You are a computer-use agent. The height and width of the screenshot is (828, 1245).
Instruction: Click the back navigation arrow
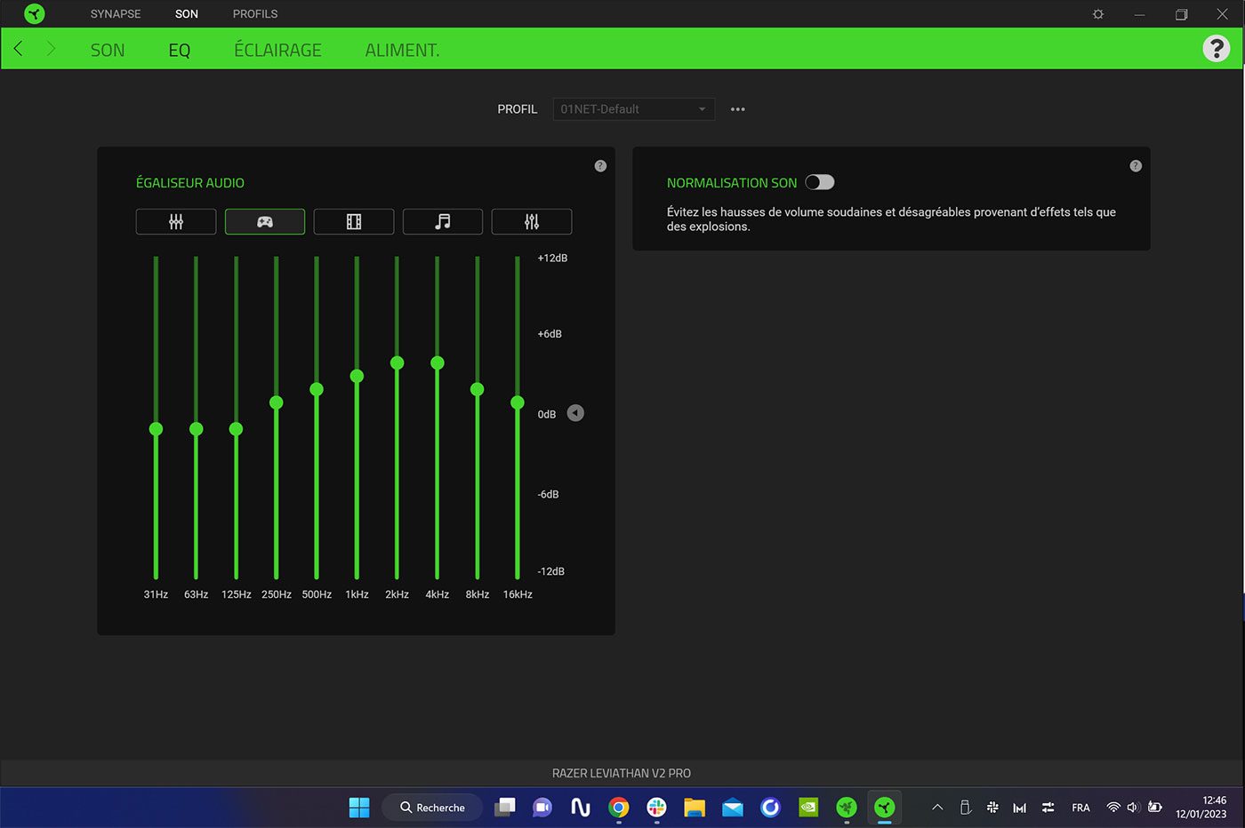[19, 49]
